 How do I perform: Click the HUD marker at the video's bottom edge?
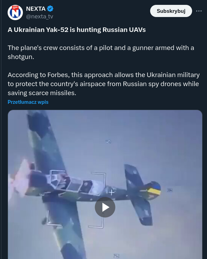116,256
